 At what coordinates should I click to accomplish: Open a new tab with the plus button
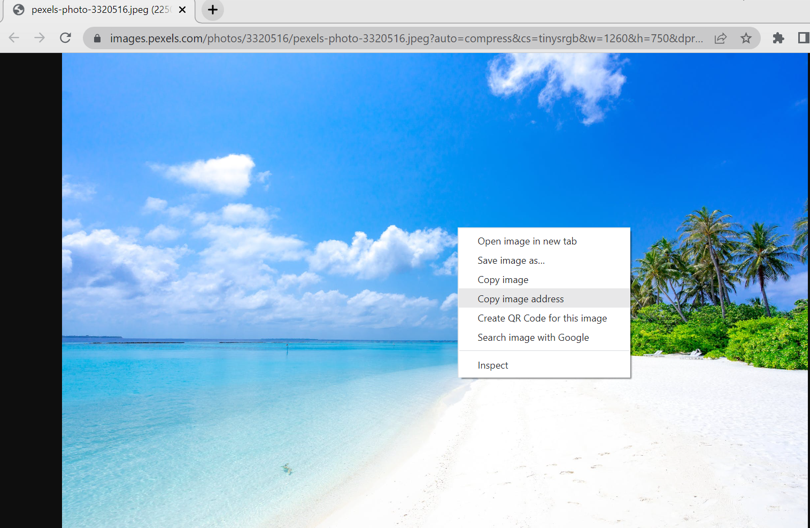click(213, 10)
